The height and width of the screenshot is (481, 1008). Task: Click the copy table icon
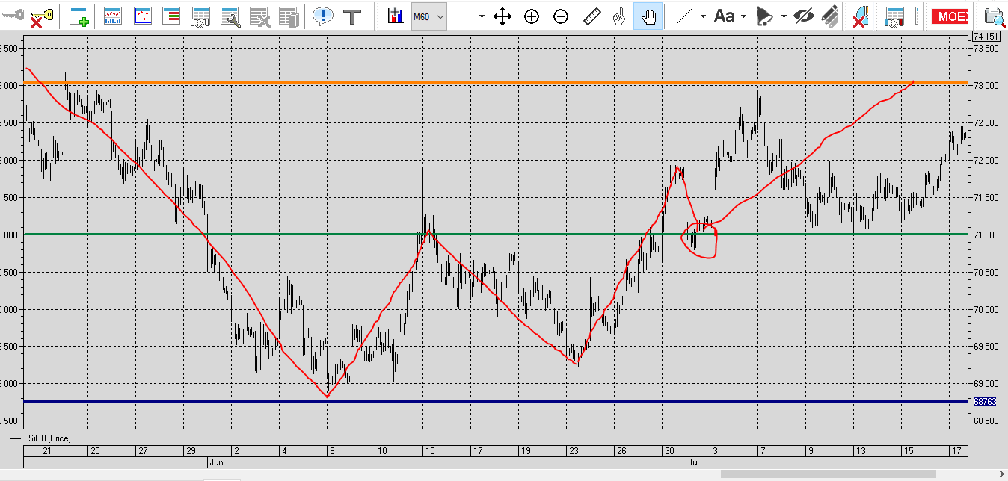288,16
